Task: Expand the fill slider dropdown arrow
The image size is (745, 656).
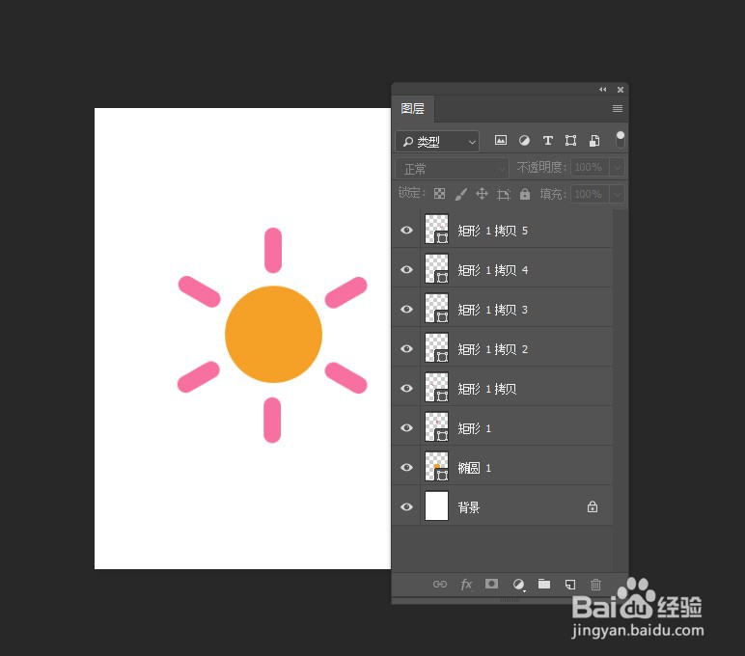Action: [618, 194]
